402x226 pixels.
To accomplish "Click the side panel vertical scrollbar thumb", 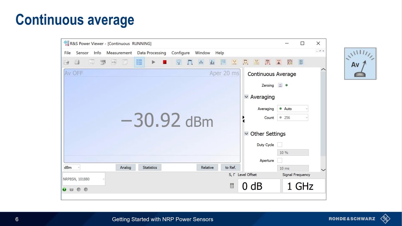I will (x=323, y=114).
